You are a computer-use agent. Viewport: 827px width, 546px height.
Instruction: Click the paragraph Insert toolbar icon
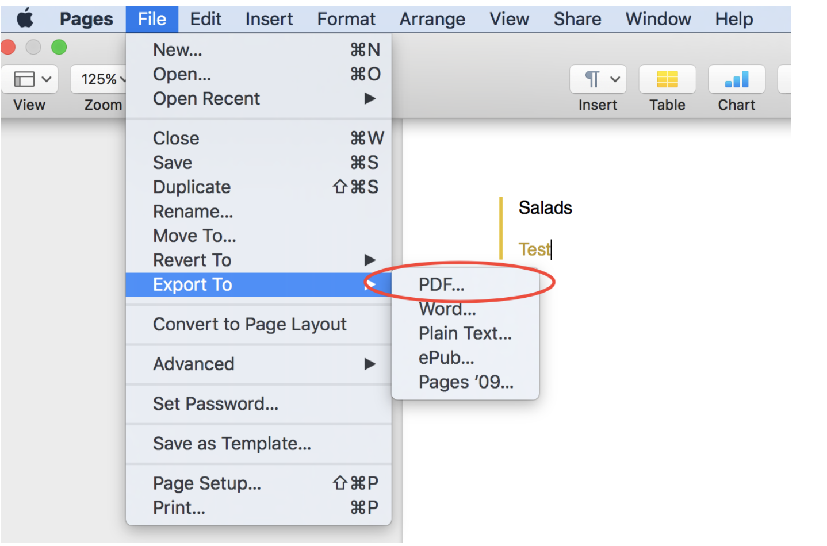[x=598, y=79]
